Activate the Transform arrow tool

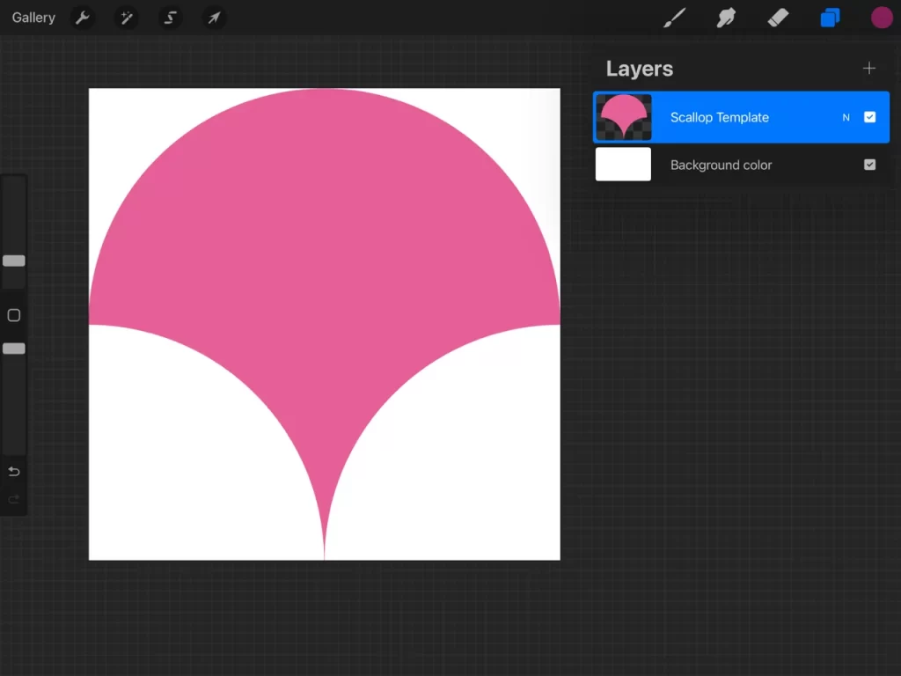tap(214, 18)
